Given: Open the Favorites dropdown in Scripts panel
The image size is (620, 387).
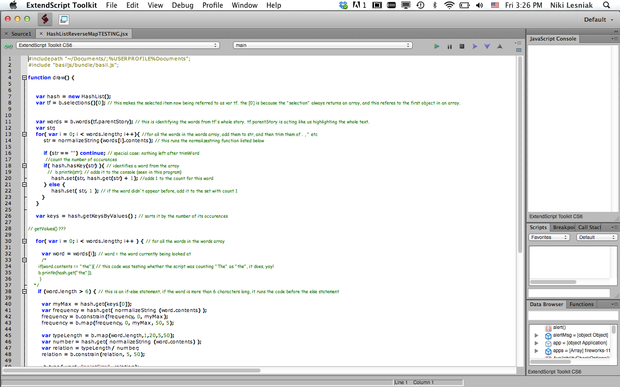Looking at the screenshot, I should [549, 237].
